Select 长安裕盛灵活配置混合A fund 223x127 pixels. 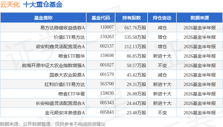[60, 104]
